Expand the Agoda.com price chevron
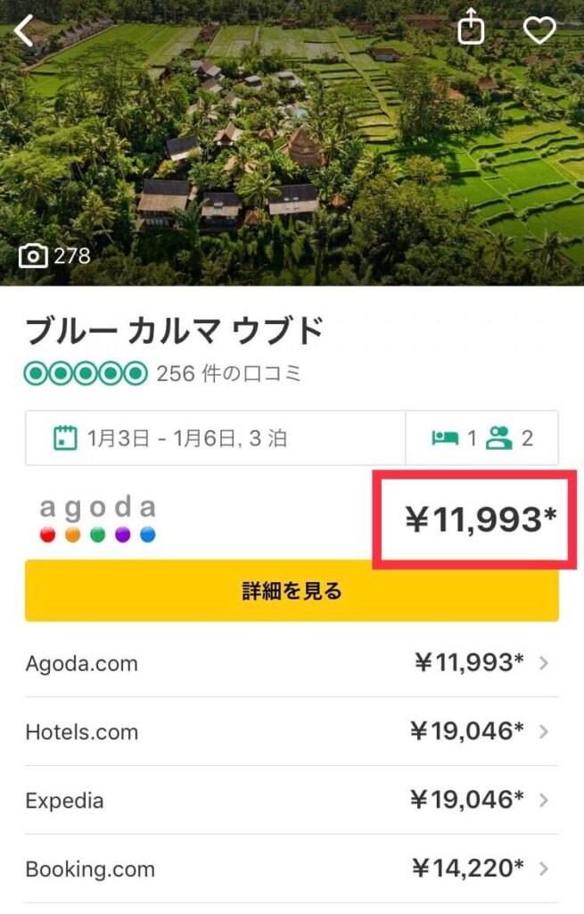The height and width of the screenshot is (914, 584). point(544,663)
